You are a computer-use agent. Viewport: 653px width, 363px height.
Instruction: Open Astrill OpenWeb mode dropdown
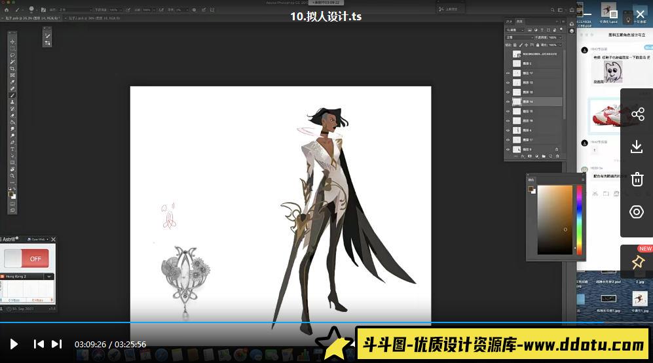38,239
